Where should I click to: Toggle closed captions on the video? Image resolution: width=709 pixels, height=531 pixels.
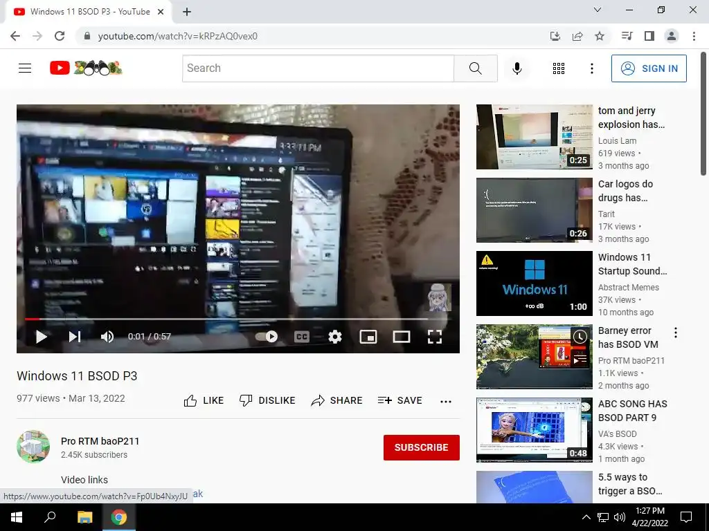[x=302, y=337]
